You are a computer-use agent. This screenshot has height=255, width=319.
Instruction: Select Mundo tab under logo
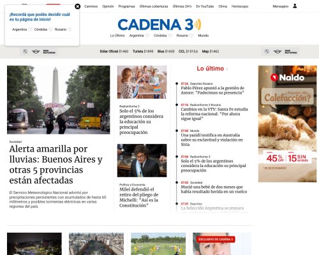coord(204,36)
